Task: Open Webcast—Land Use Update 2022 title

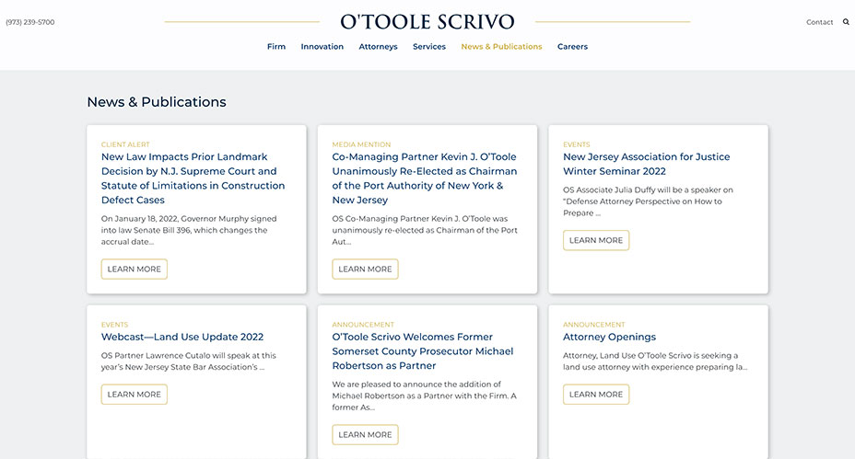Action: (x=182, y=337)
